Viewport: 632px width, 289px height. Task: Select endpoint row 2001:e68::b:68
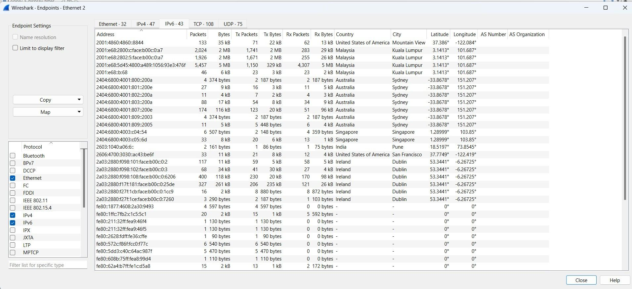pyautogui.click(x=322, y=72)
